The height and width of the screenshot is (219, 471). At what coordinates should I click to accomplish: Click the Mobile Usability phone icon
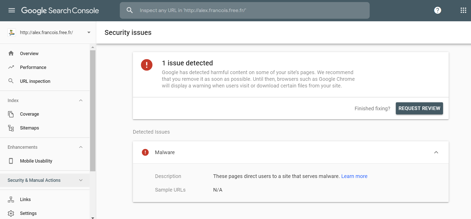coord(11,161)
